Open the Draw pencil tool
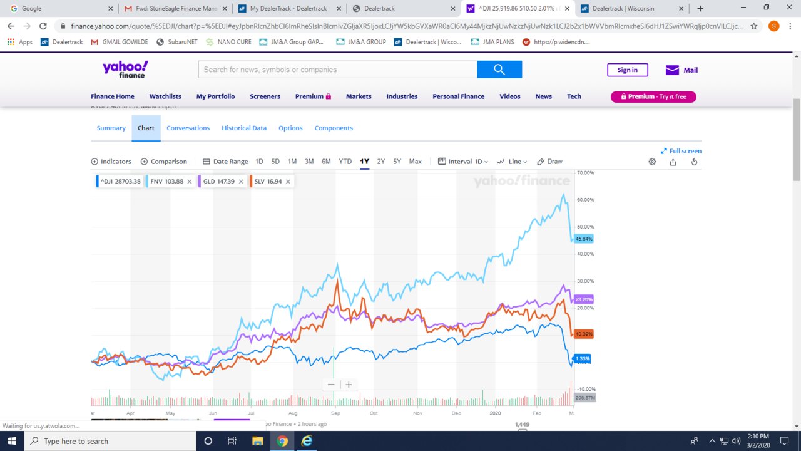The image size is (801, 451). click(x=549, y=162)
